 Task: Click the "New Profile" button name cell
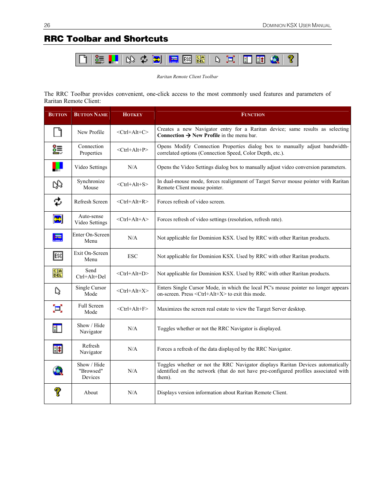[x=91, y=132]
